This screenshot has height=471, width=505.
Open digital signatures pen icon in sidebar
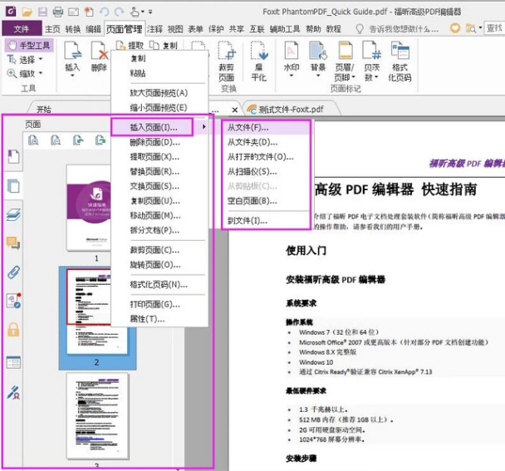click(13, 392)
